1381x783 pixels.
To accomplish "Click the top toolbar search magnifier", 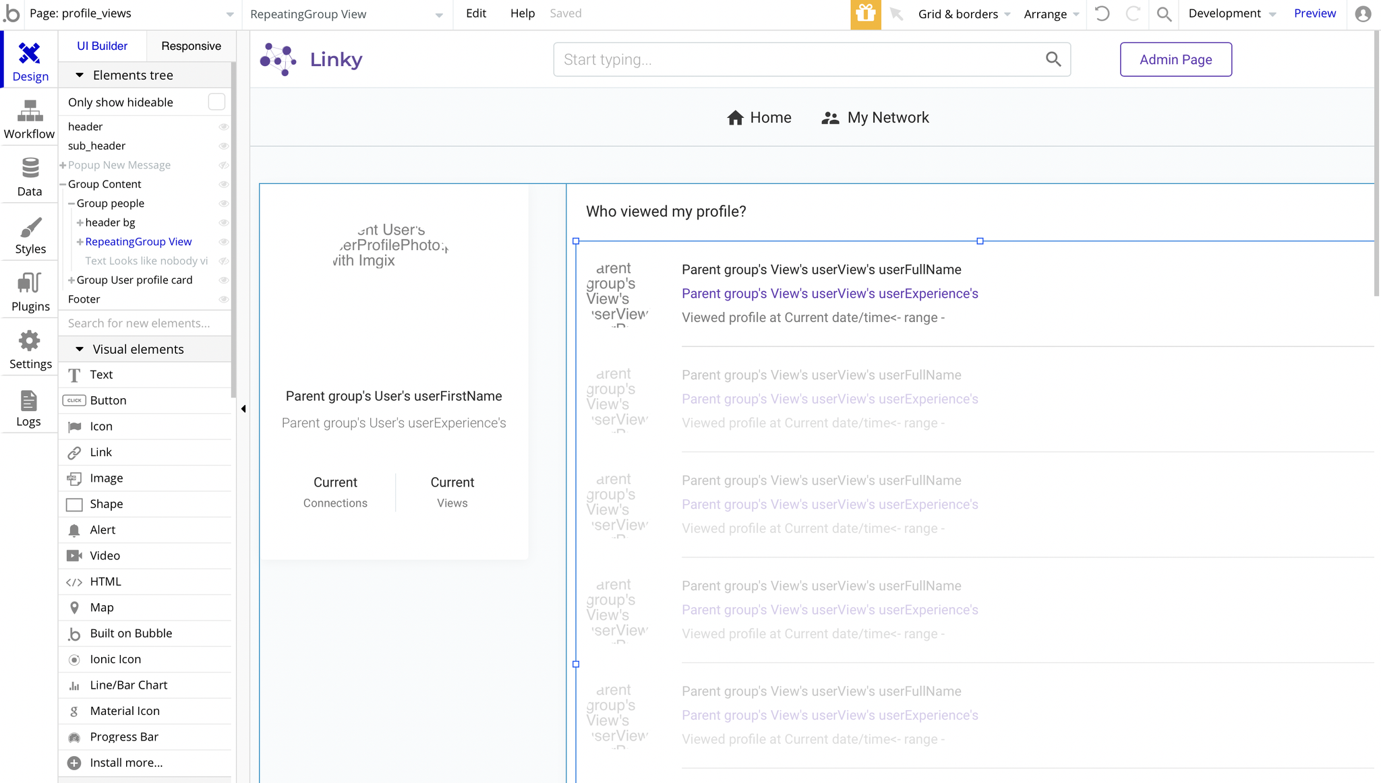I will click(x=1164, y=14).
